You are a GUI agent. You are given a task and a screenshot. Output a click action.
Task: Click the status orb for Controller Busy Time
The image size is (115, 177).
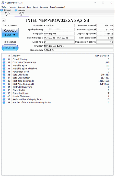pyautogui.click(x=4, y=87)
